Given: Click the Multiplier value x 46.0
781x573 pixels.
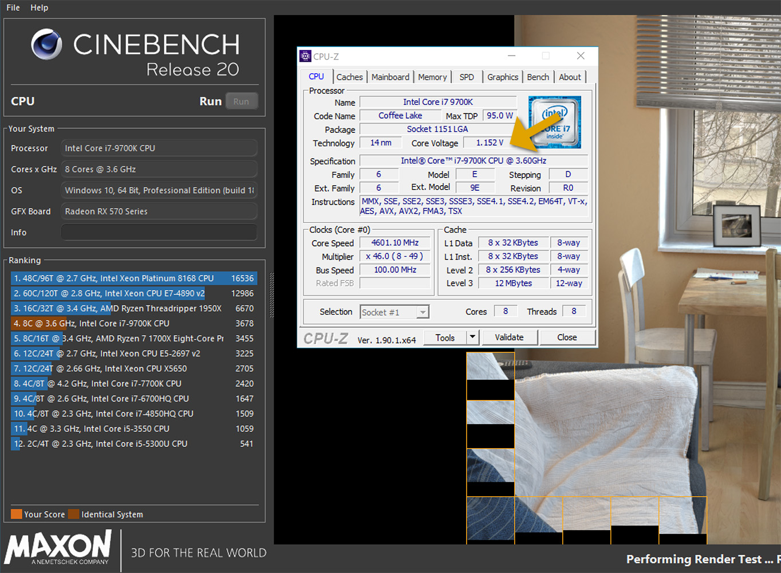Looking at the screenshot, I should point(395,256).
